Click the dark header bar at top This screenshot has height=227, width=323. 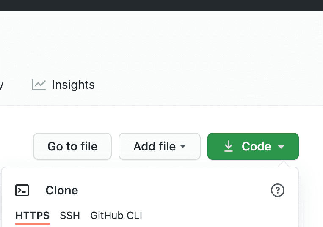pos(161,5)
